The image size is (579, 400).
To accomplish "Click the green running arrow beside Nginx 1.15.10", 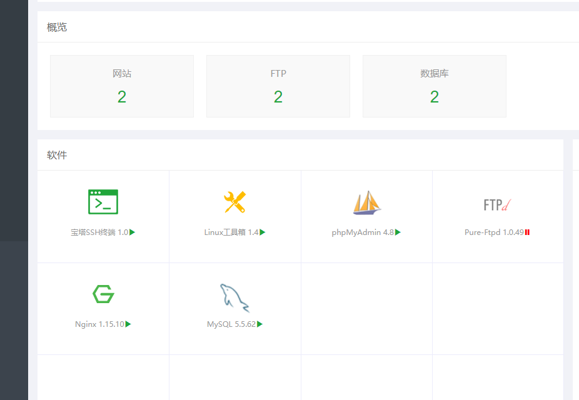I will (128, 324).
